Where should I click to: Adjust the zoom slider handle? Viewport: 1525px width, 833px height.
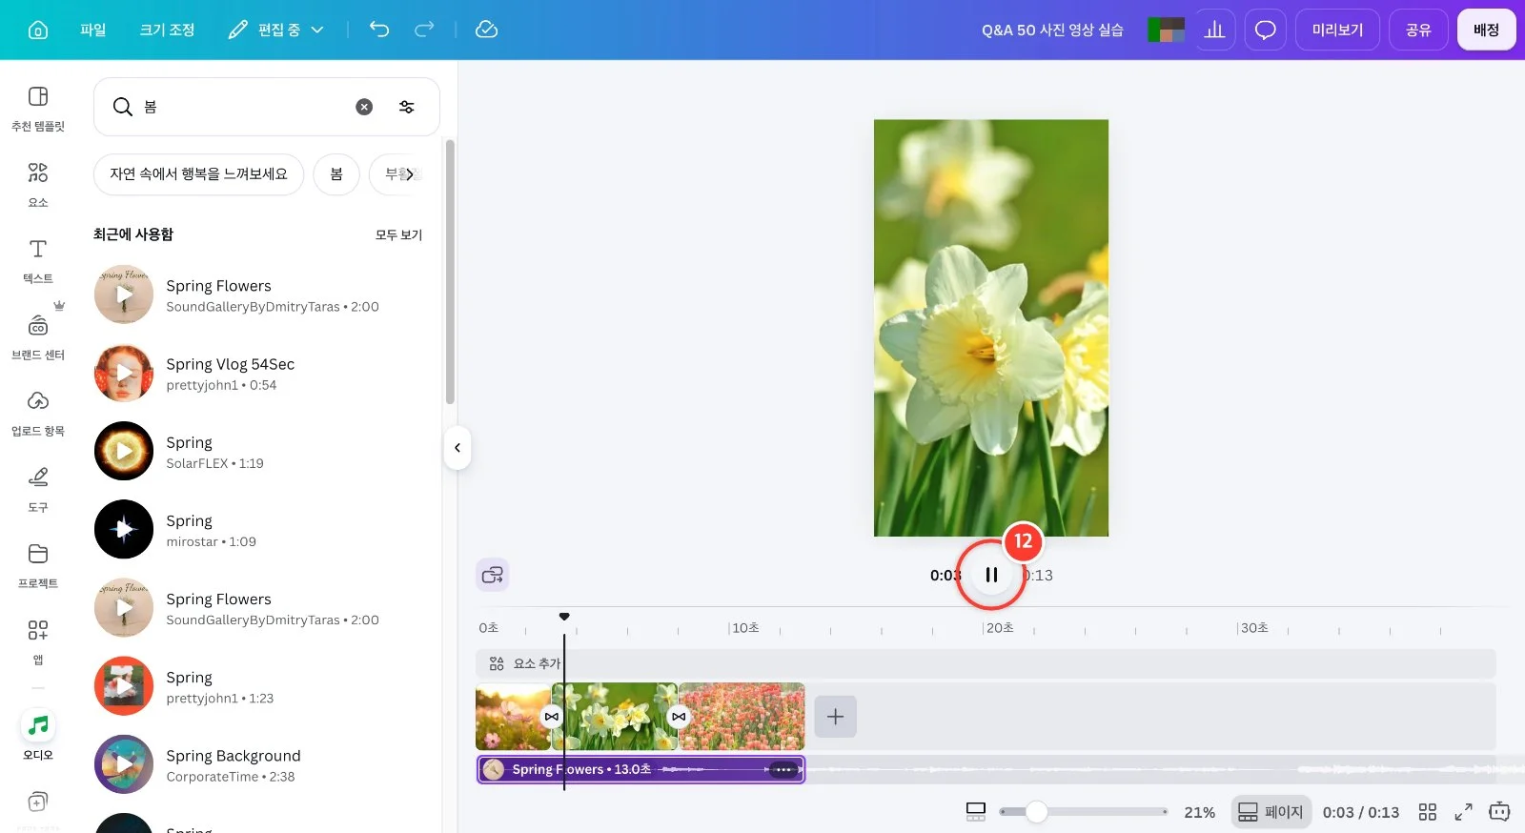coord(1036,812)
